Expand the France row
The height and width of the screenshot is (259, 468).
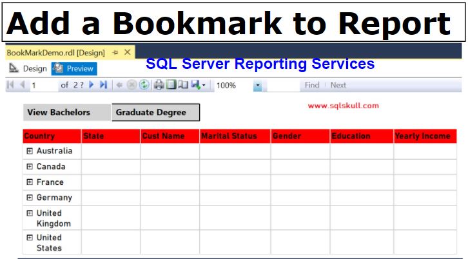[30, 182]
